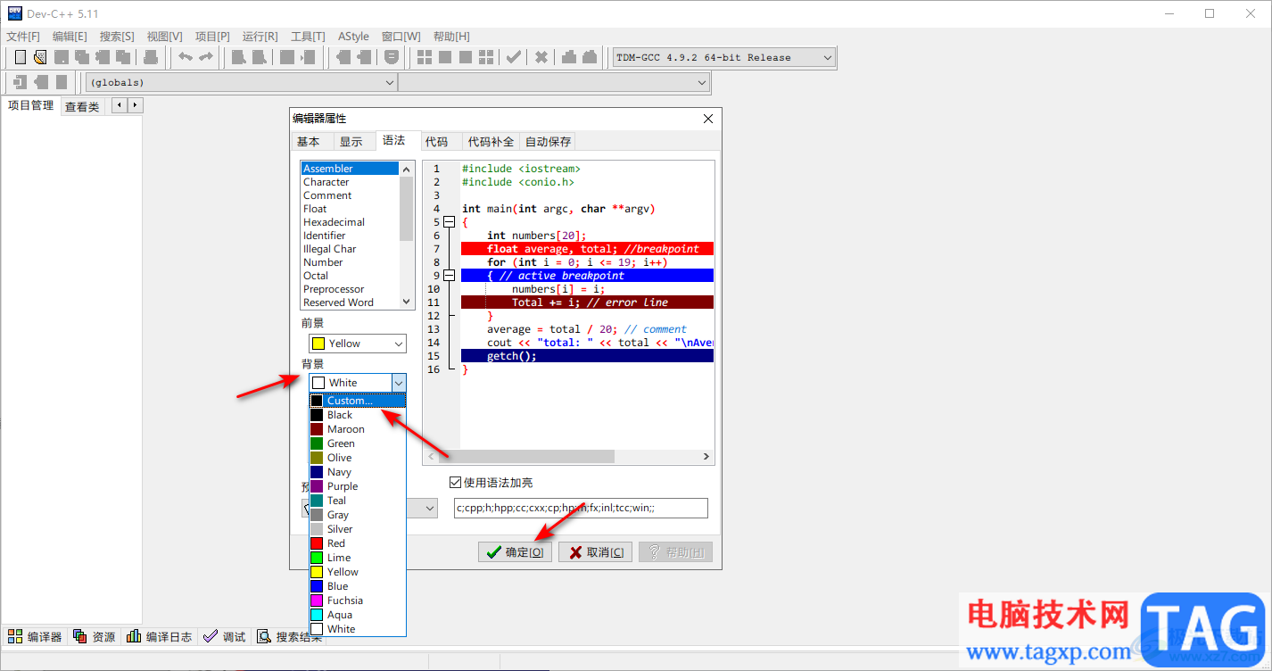The height and width of the screenshot is (671, 1272).
Task: Click the side panel tab scroll-right arrow
Action: [x=135, y=105]
